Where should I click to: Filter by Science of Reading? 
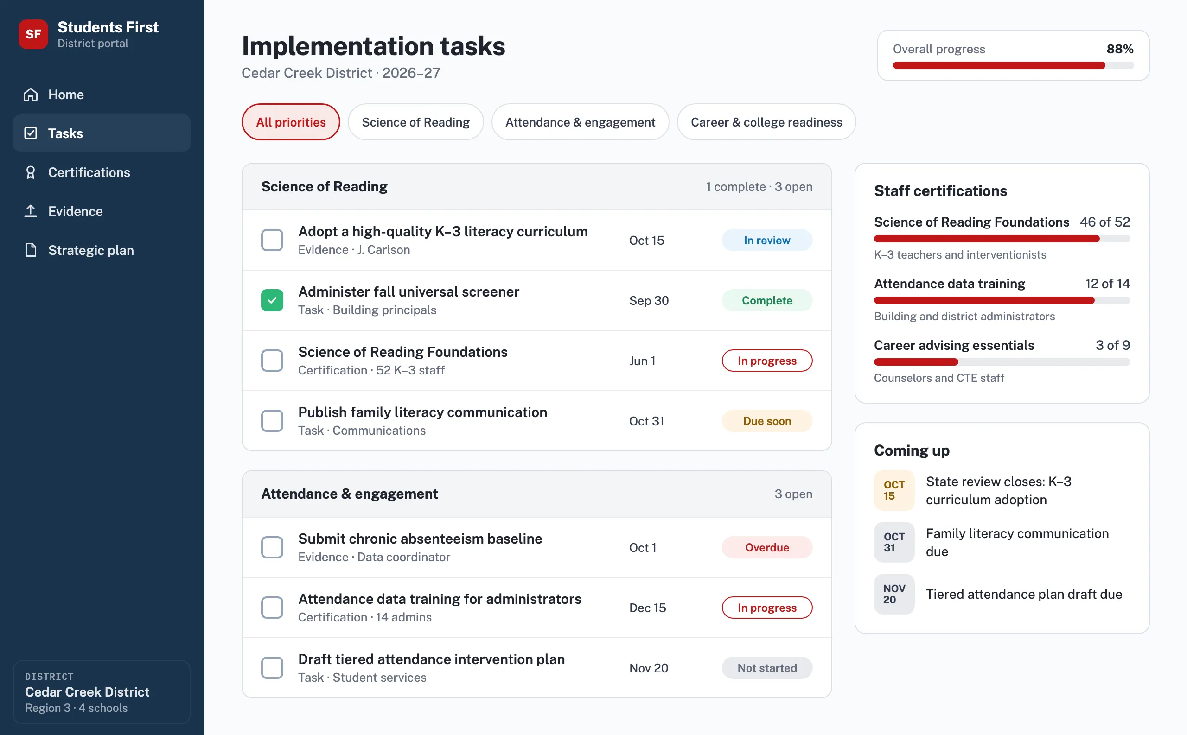tap(416, 122)
